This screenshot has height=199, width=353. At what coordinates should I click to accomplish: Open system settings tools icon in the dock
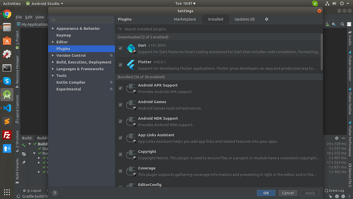7,54
